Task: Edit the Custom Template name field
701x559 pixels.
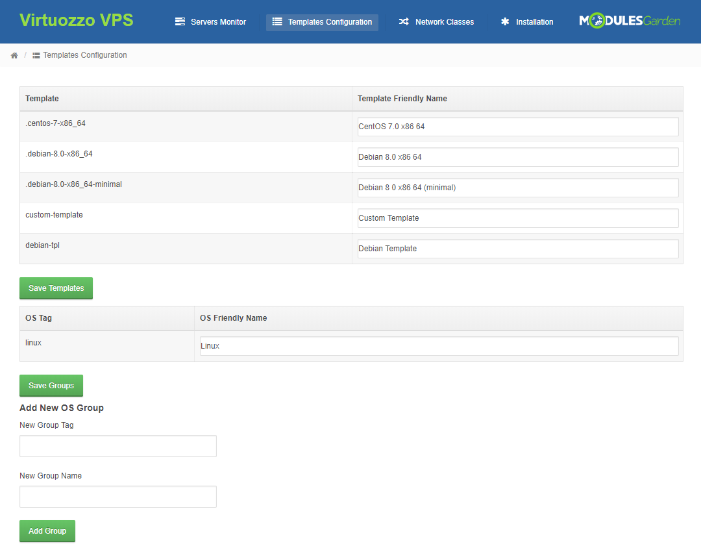Action: [518, 217]
